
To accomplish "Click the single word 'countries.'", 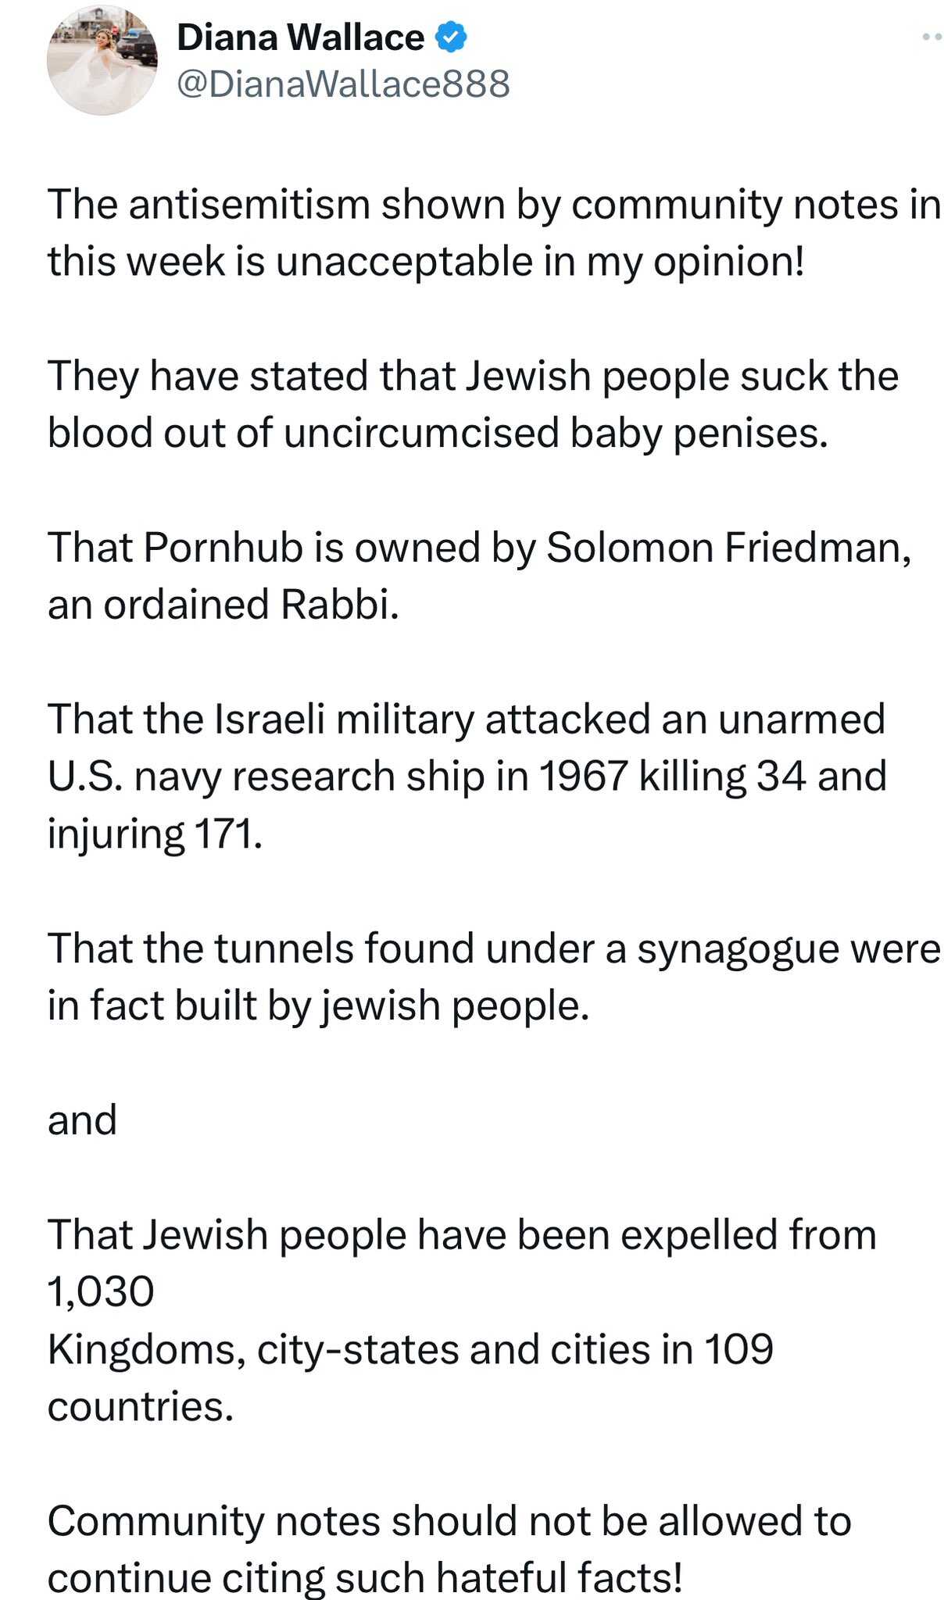I will click(141, 1407).
